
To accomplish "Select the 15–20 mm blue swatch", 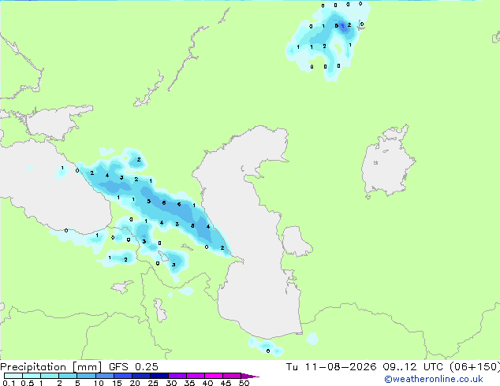I will tap(122, 376).
